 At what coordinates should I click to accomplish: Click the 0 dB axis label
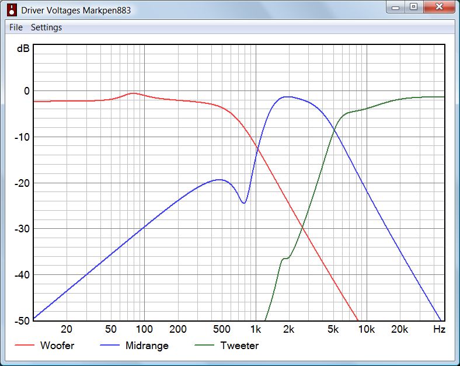coord(27,91)
